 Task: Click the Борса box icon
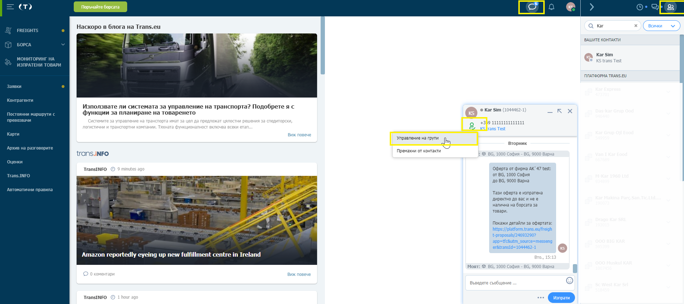[x=8, y=45]
